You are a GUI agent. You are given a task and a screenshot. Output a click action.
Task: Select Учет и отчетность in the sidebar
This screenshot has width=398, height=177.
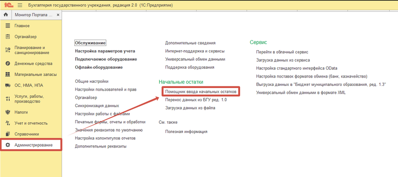point(31,123)
